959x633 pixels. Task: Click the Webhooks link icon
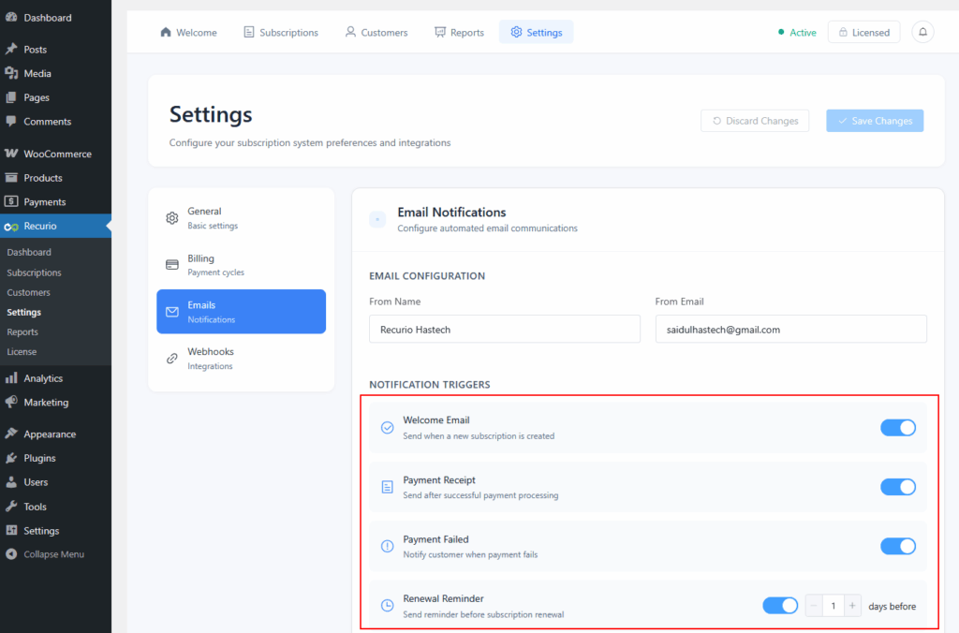pos(172,359)
